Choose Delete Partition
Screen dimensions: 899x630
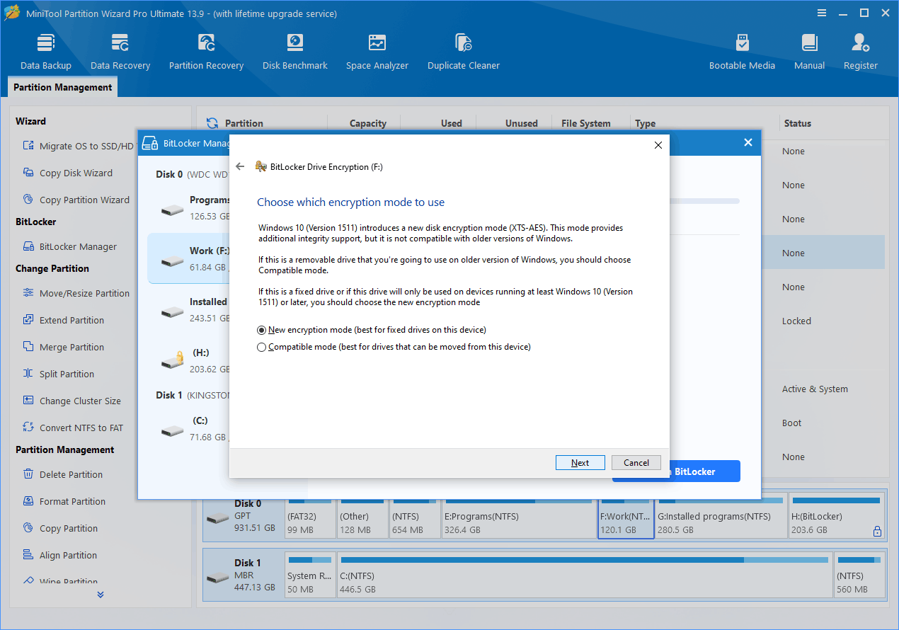tap(62, 474)
